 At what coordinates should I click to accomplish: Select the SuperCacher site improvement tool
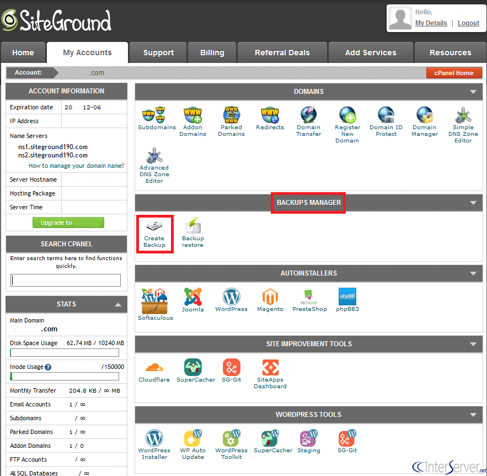pyautogui.click(x=195, y=369)
